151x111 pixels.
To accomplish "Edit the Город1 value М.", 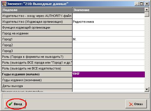I will (108, 39).
